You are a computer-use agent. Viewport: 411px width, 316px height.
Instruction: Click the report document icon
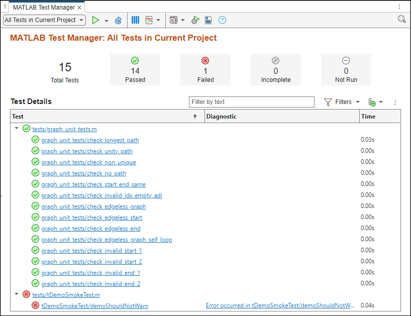click(173, 20)
